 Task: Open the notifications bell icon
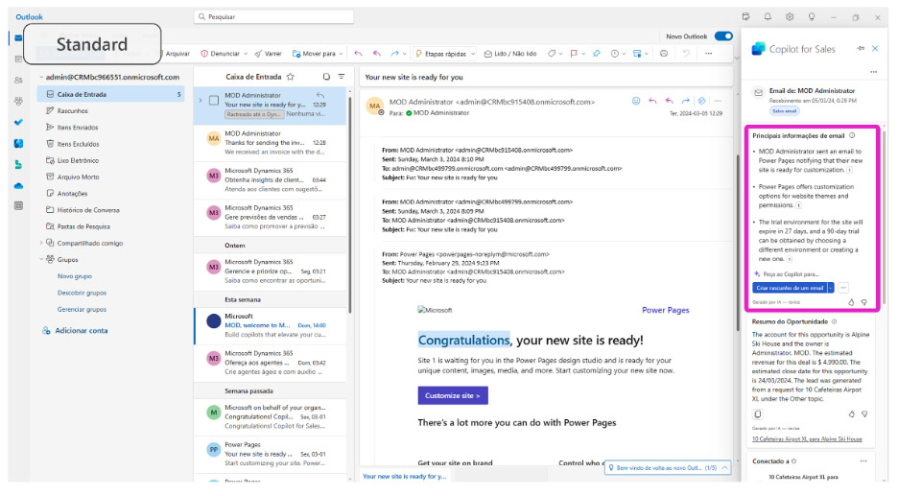pos(768,17)
